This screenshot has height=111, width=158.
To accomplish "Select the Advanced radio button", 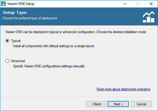I will (7, 61).
